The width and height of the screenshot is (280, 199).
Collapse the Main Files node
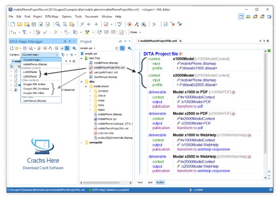tap(81, 58)
